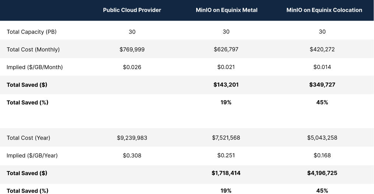Select Total Saved ($) label above Total Cost (Year)
The image size is (374, 194).
(x=27, y=85)
